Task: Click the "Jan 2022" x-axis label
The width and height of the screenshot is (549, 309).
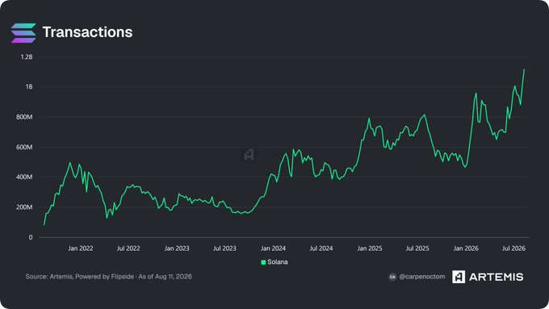Action: 81,248
